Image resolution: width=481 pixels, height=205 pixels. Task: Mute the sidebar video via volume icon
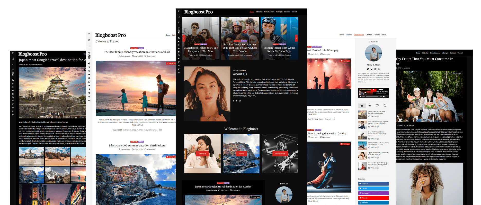pos(384,97)
